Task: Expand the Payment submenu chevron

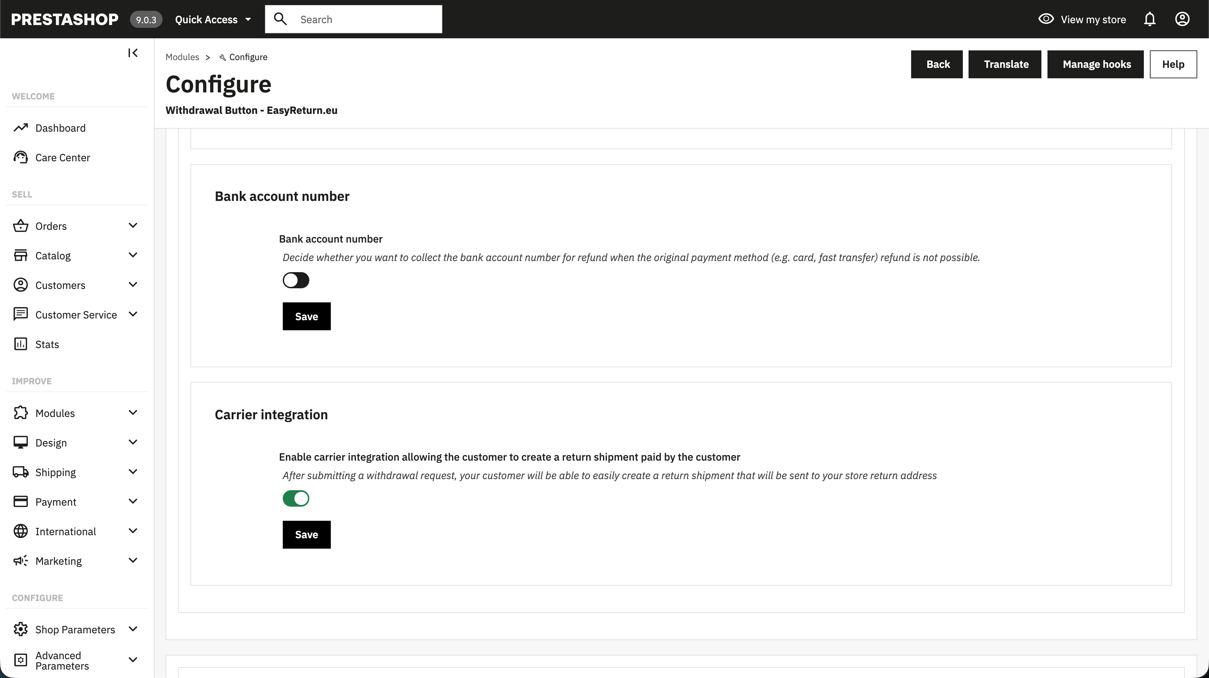Action: [x=133, y=501]
